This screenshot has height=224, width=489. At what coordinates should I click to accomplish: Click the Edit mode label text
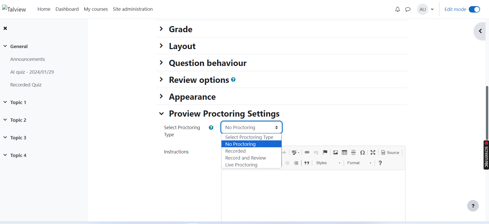pos(455,9)
